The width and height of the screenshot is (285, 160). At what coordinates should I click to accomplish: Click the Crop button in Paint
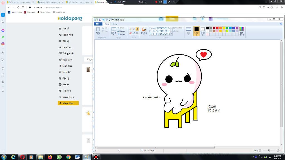click(121, 28)
